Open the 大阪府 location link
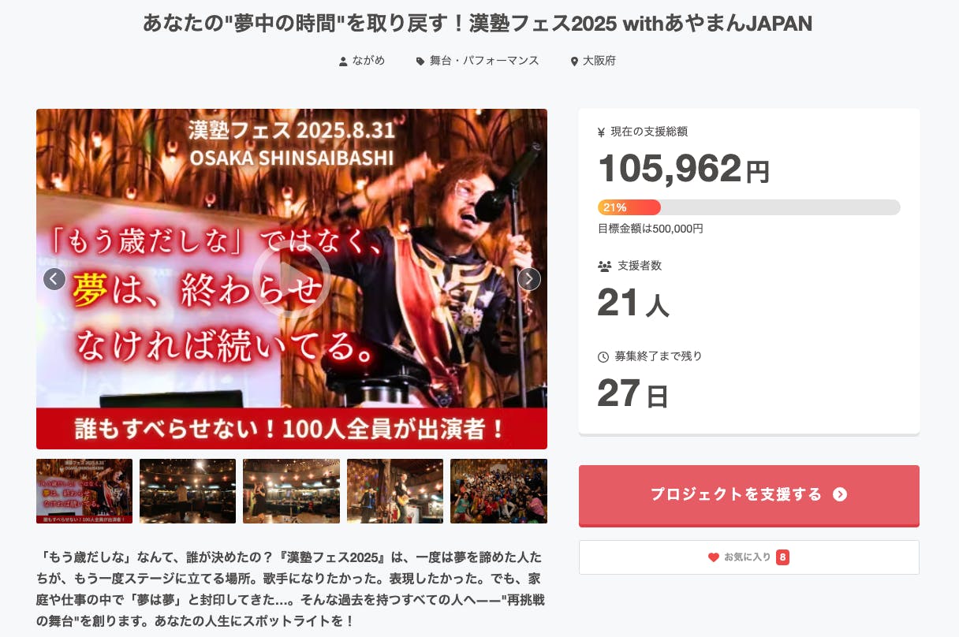Image resolution: width=959 pixels, height=637 pixels. pyautogui.click(x=599, y=61)
